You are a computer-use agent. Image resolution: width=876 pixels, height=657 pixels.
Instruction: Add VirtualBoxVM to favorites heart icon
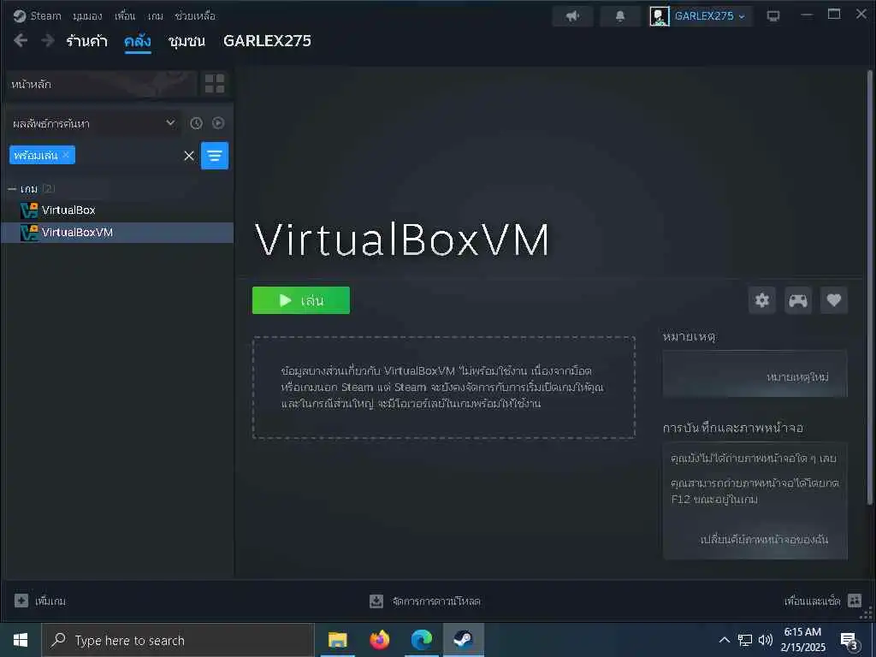(833, 300)
